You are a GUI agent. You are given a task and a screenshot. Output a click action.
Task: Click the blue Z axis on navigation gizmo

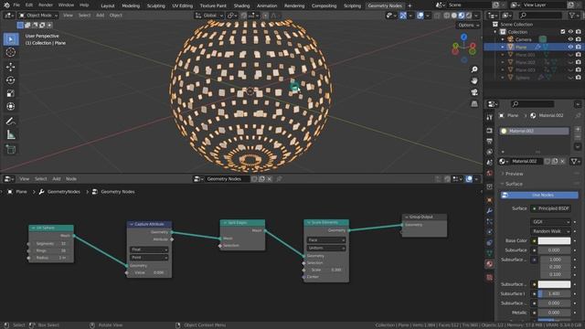click(x=463, y=37)
